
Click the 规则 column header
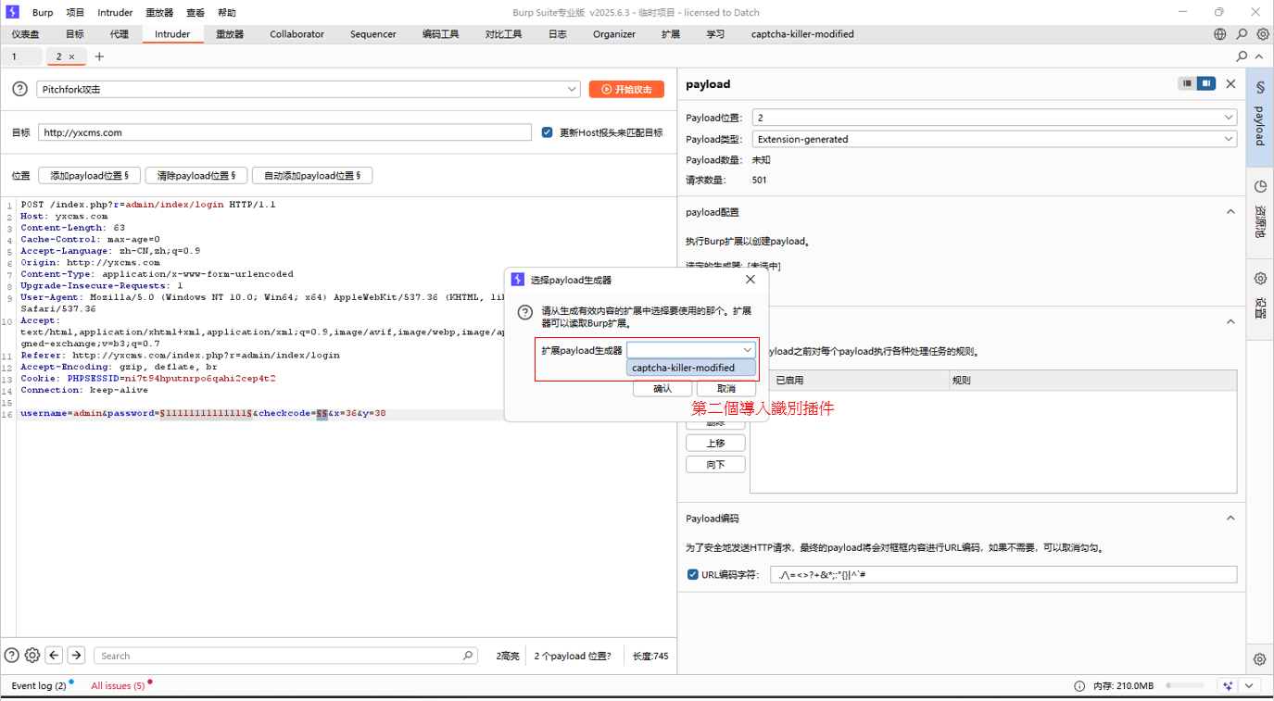[x=1093, y=381]
